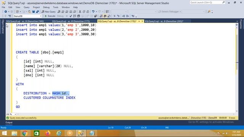The width and height of the screenshot is (244, 137).
Task: Open the Properties side panel
Action: pyautogui.click(x=241, y=24)
